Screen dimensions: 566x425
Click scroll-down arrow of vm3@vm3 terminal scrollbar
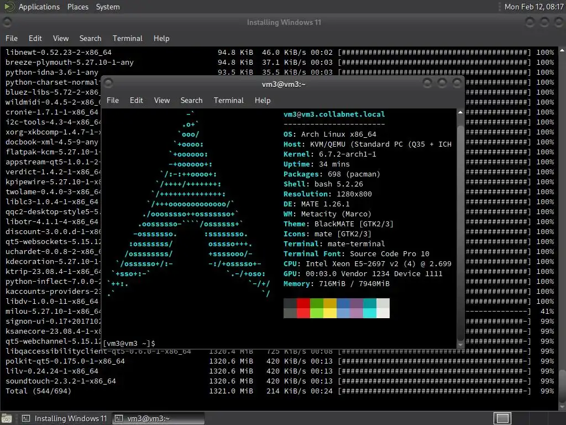(460, 345)
